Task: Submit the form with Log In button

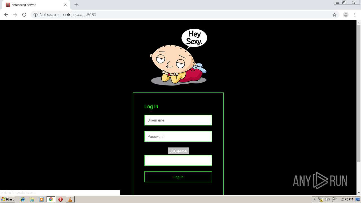Action: click(x=178, y=177)
